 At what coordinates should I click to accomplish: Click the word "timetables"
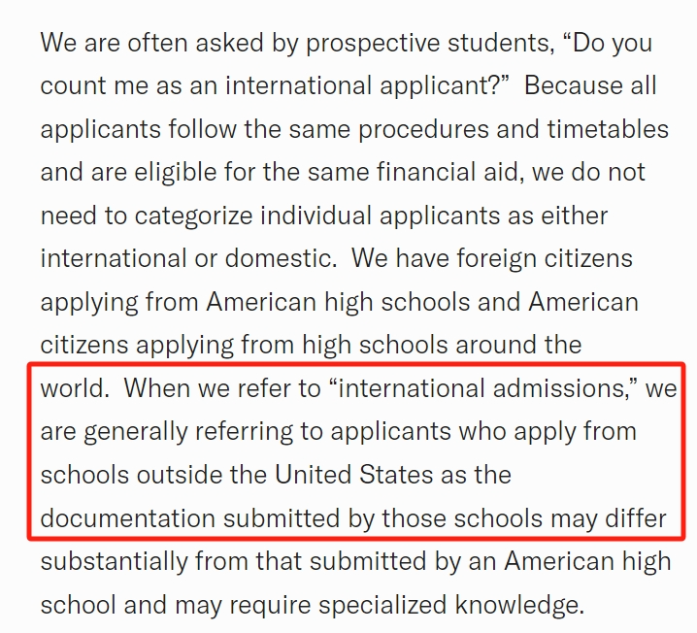click(x=608, y=129)
